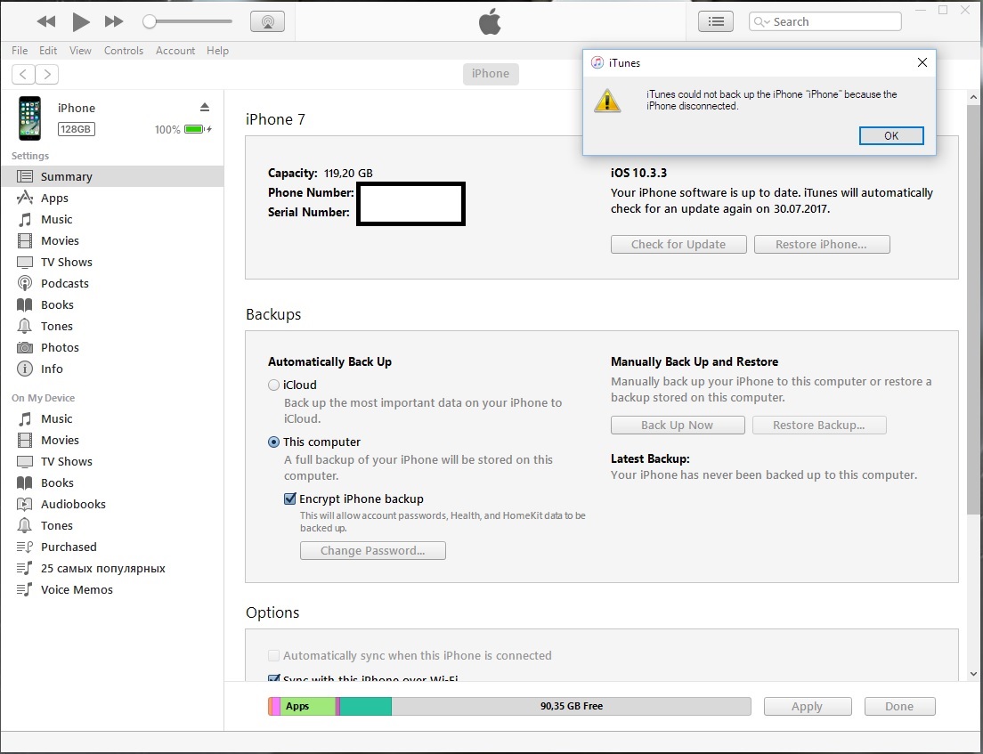Viewport: 983px width, 754px height.
Task: Click the rewind playback button
Action: click(x=45, y=22)
